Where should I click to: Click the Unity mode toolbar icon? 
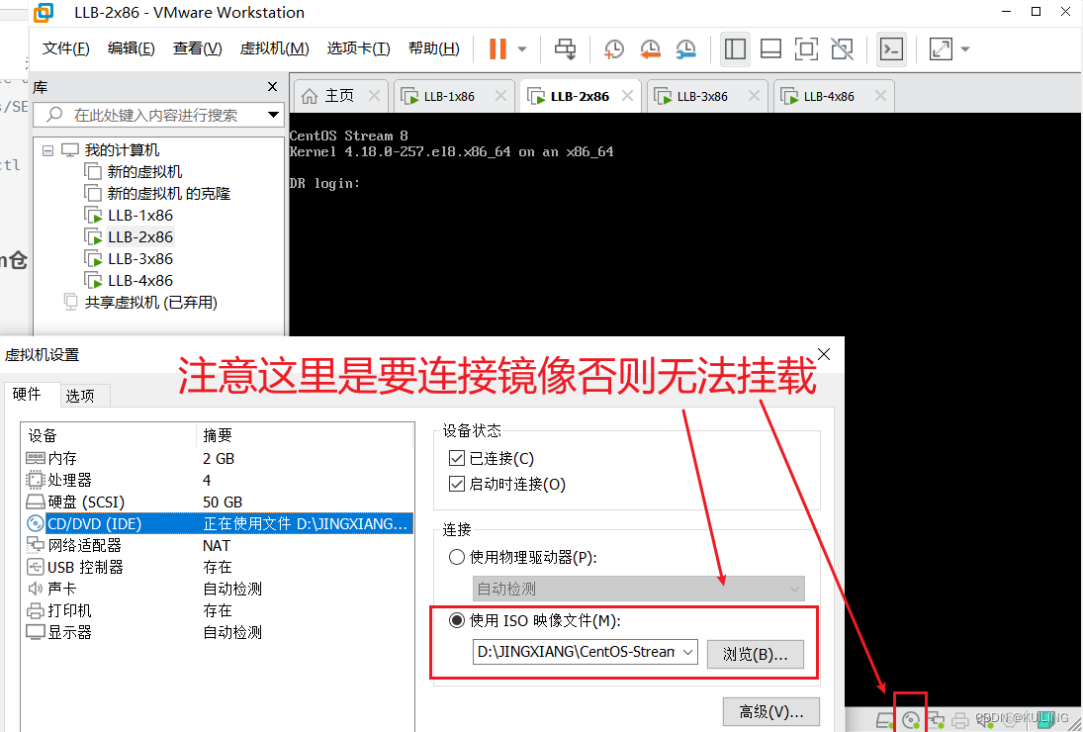(842, 49)
